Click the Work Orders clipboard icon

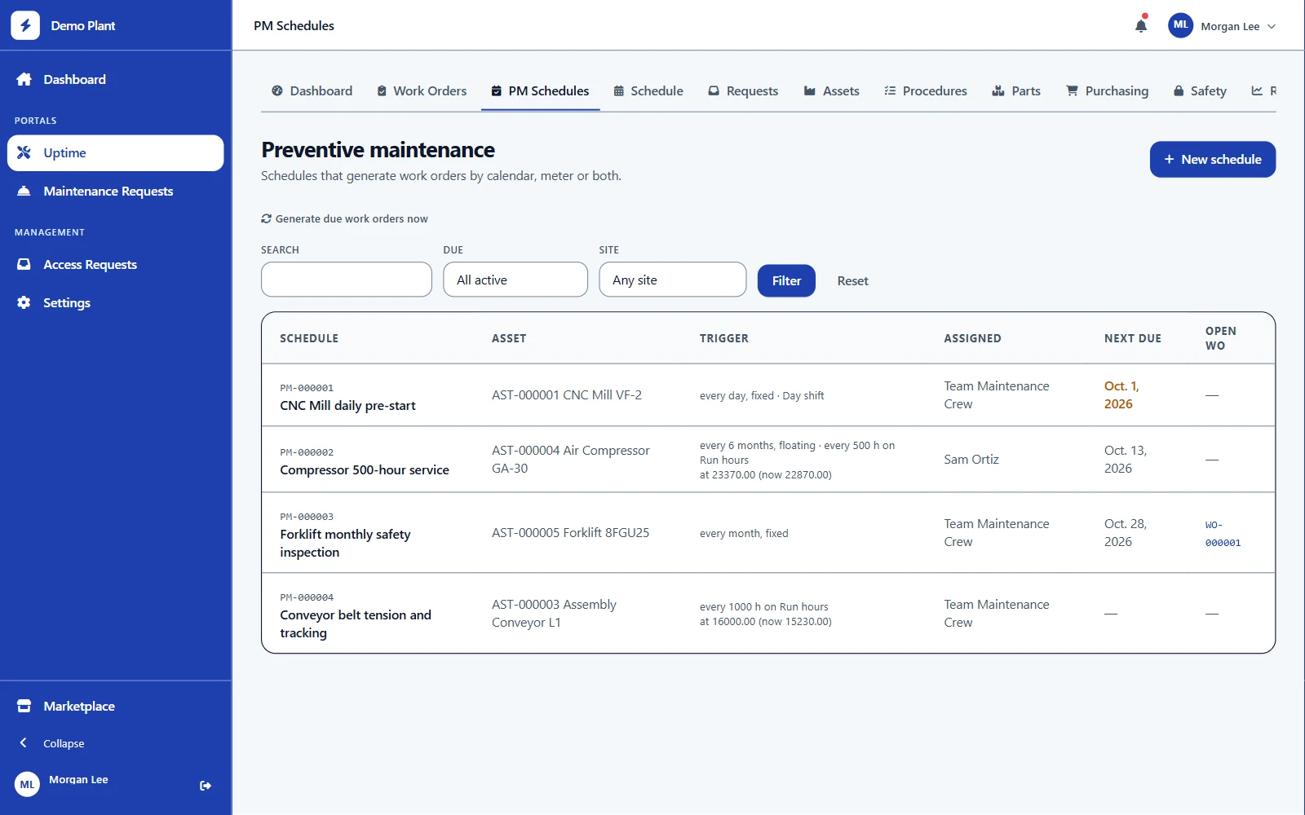[x=382, y=91]
